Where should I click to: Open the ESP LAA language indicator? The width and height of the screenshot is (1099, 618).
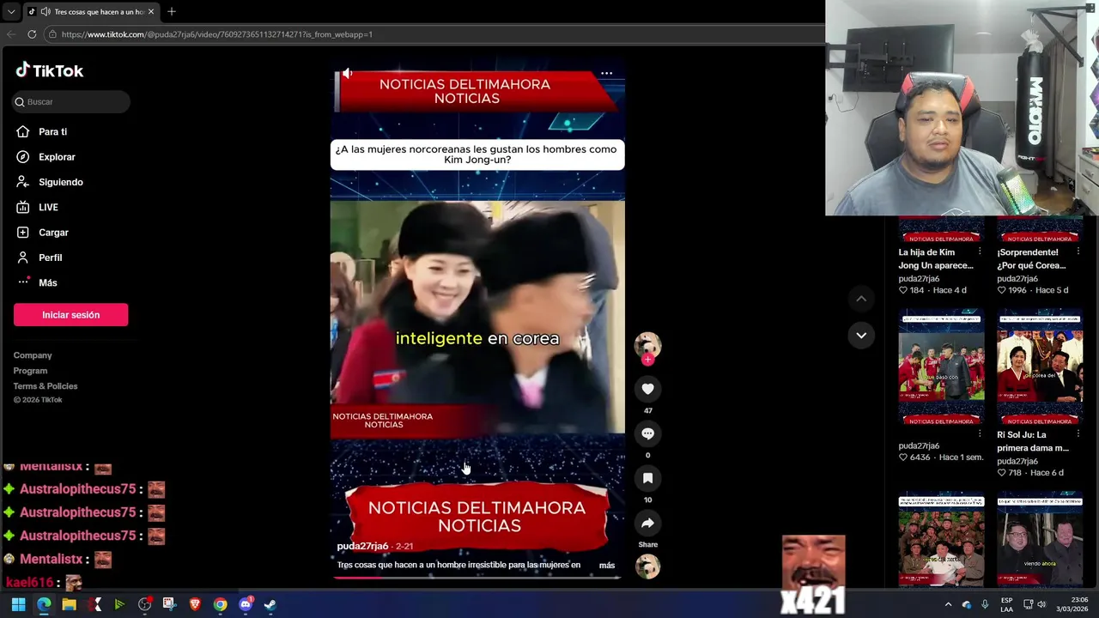point(1006,604)
